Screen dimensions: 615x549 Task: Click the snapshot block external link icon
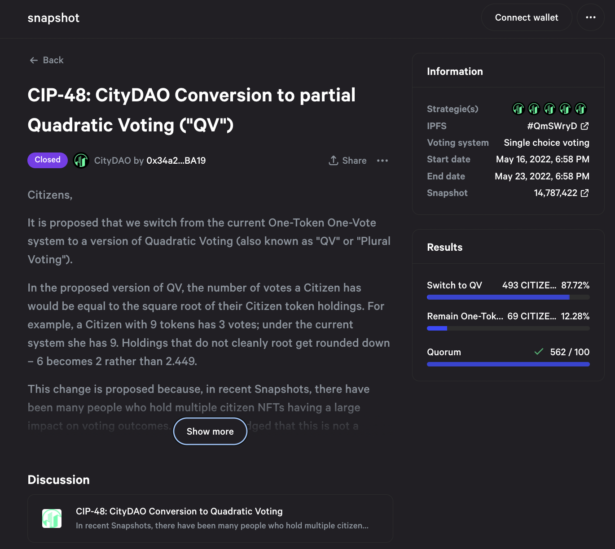click(584, 193)
